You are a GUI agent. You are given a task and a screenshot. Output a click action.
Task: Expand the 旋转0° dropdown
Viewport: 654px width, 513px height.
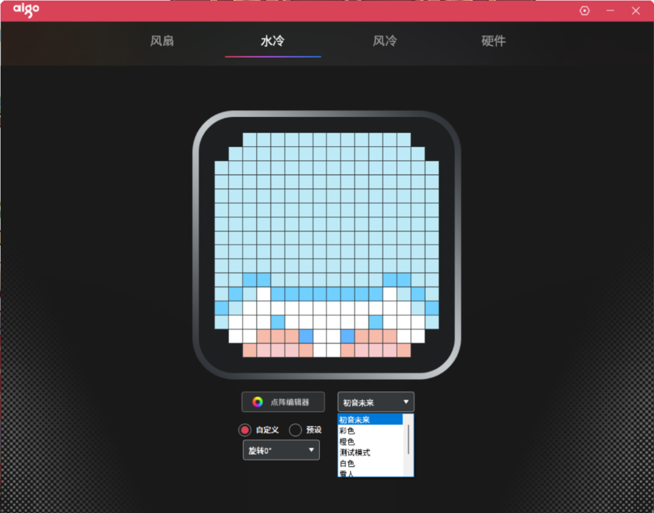coord(281,450)
